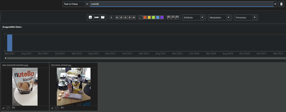The height and width of the screenshot is (112, 286).
Task: Filter by photo file type
Action: click(x=90, y=17)
